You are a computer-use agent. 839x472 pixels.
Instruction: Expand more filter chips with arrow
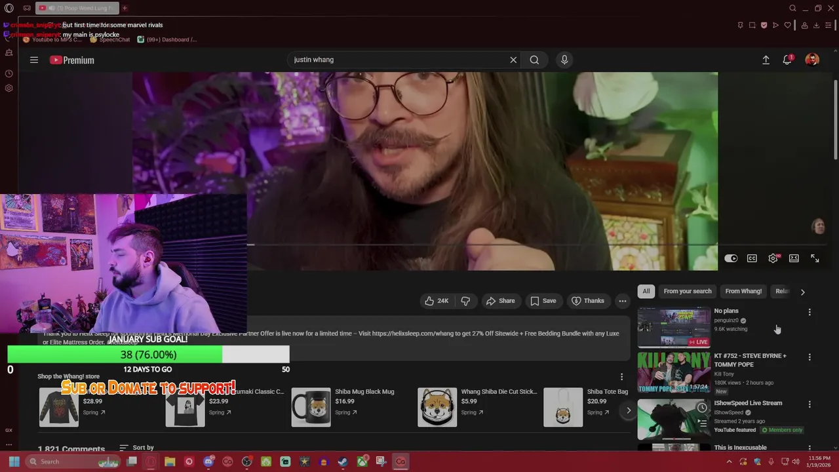(x=802, y=292)
